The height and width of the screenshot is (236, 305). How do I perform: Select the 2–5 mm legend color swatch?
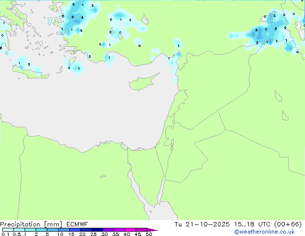[x=41, y=230]
